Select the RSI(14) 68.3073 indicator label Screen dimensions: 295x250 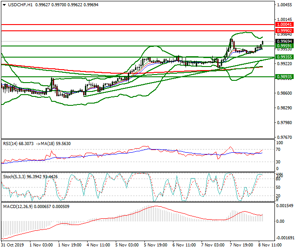18,144
